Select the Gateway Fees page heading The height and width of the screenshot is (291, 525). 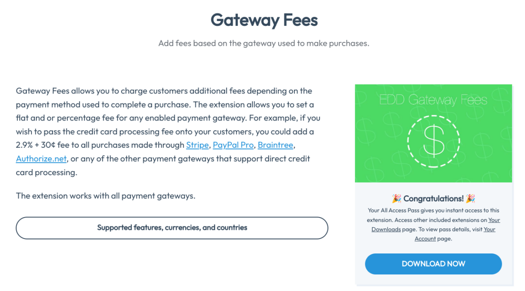point(264,20)
